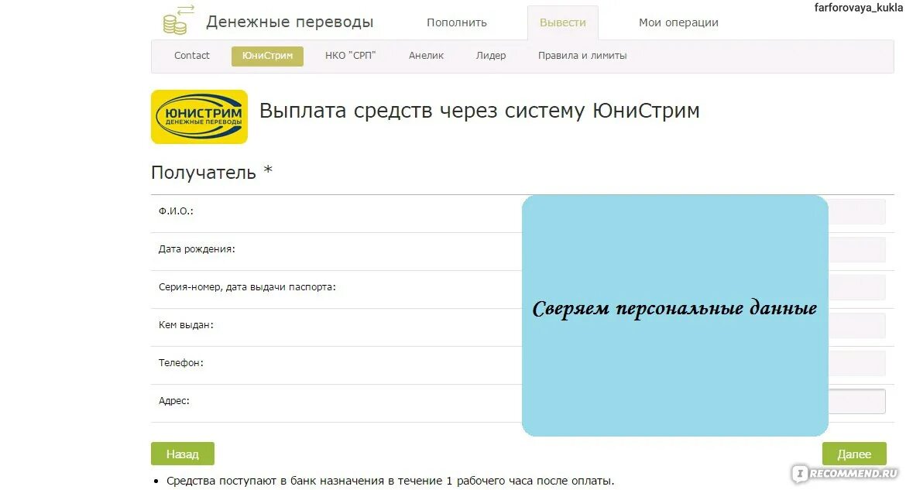Image resolution: width=906 pixels, height=490 pixels.
Task: Click the farforovaya_kukla username text
Action: [x=859, y=8]
